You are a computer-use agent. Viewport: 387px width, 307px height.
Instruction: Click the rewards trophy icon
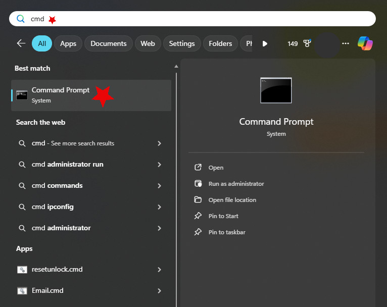[307, 43]
